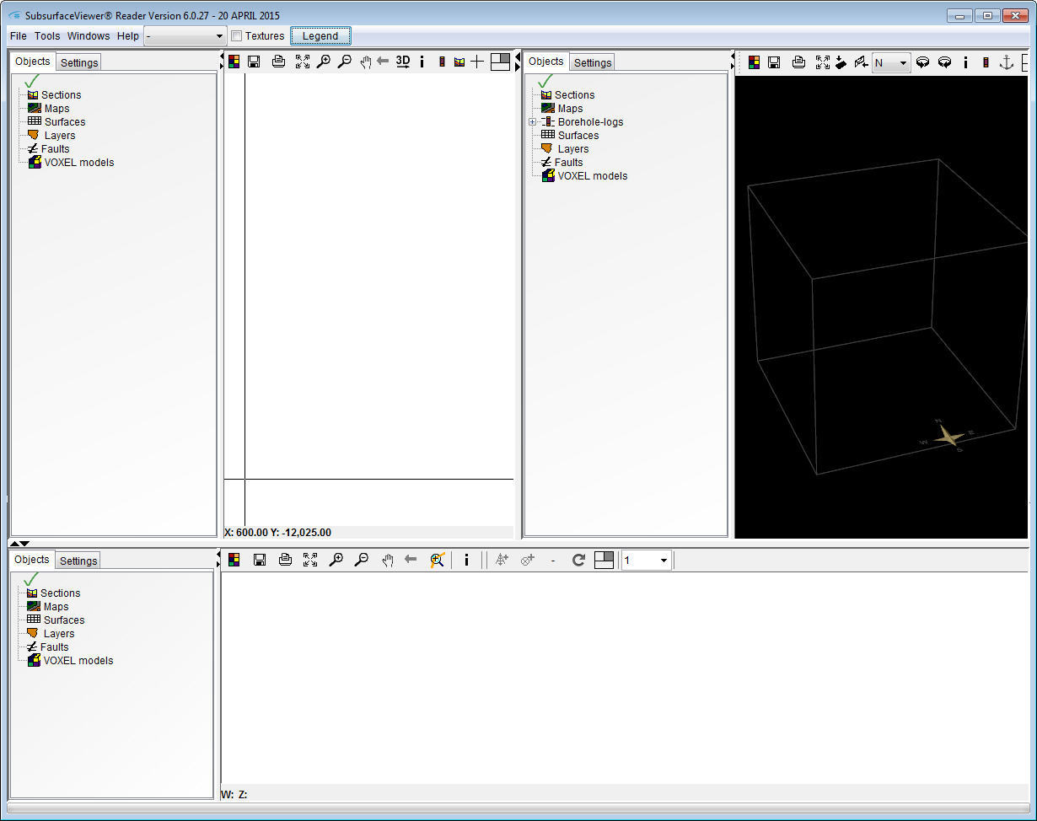1037x821 pixels.
Task: Expand the Borehole-logs tree node
Action: (x=533, y=122)
